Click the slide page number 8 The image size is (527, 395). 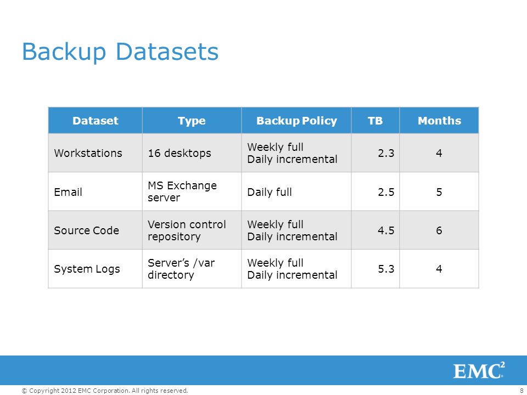[x=522, y=390]
